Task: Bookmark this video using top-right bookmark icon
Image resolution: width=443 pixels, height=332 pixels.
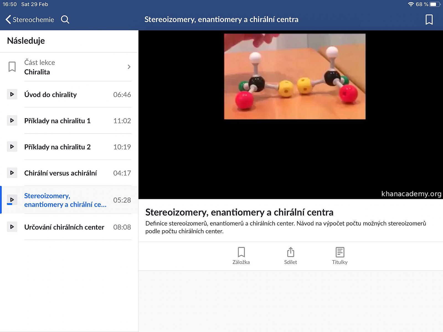Action: pos(429,20)
